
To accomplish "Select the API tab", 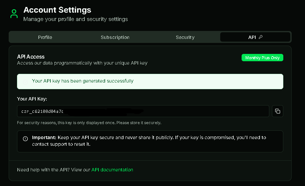I will pyautogui.click(x=255, y=37).
